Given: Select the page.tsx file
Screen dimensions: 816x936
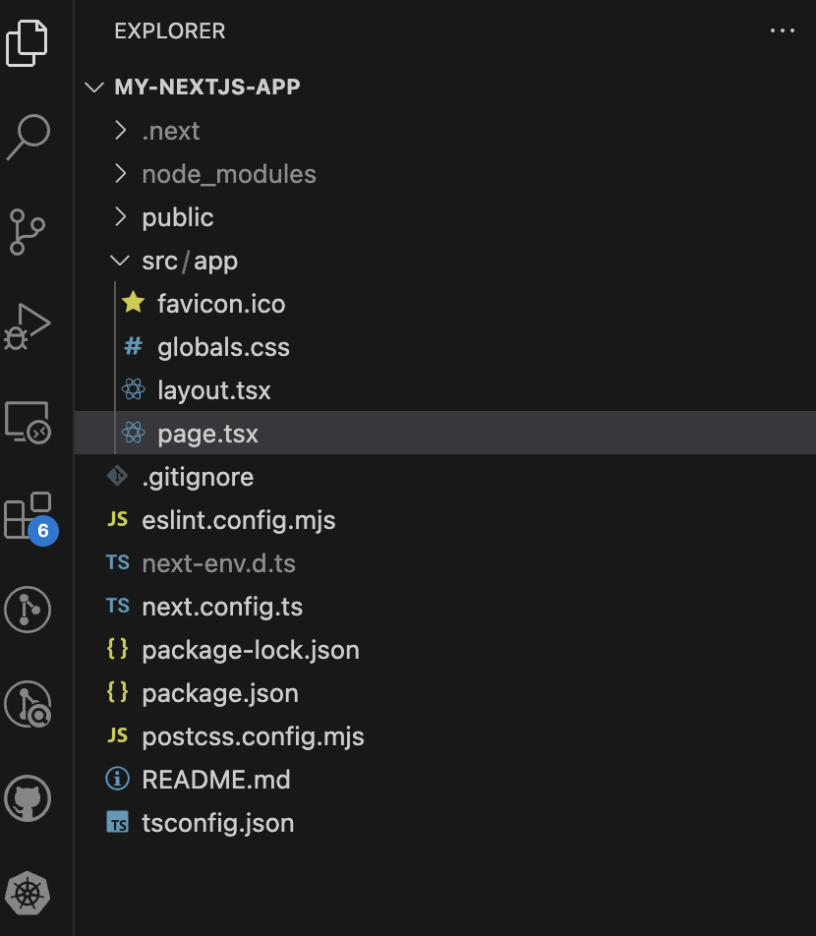Looking at the screenshot, I should [445, 433].
